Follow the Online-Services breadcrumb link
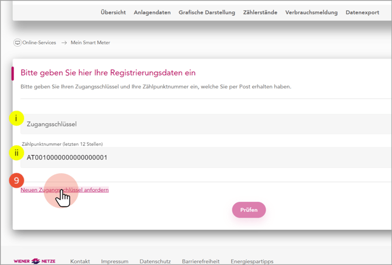This screenshot has width=392, height=265. click(39, 43)
